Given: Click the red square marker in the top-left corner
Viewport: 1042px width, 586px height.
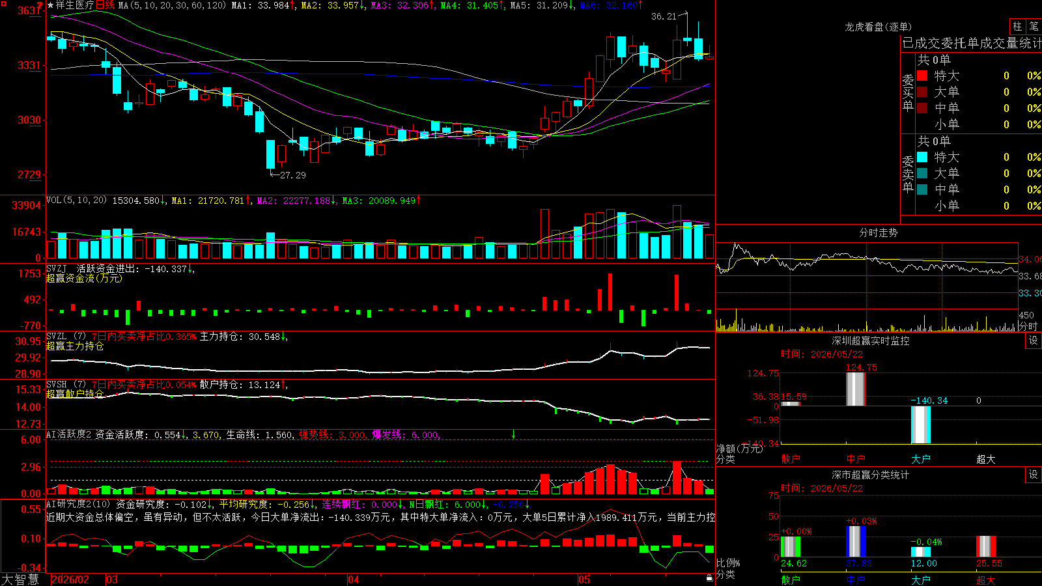Looking at the screenshot, I should pos(3,3).
